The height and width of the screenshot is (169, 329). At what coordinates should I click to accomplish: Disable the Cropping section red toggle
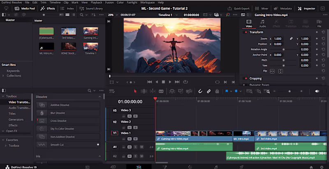click(246, 78)
